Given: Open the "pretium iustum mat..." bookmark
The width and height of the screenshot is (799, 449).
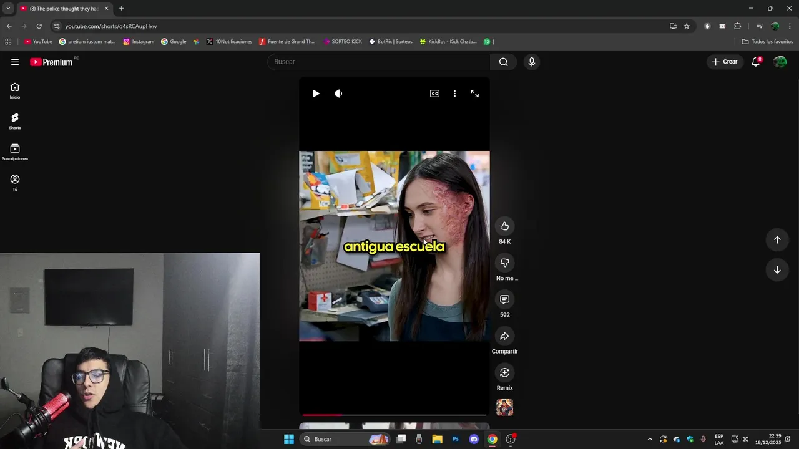Looking at the screenshot, I should 87,42.
